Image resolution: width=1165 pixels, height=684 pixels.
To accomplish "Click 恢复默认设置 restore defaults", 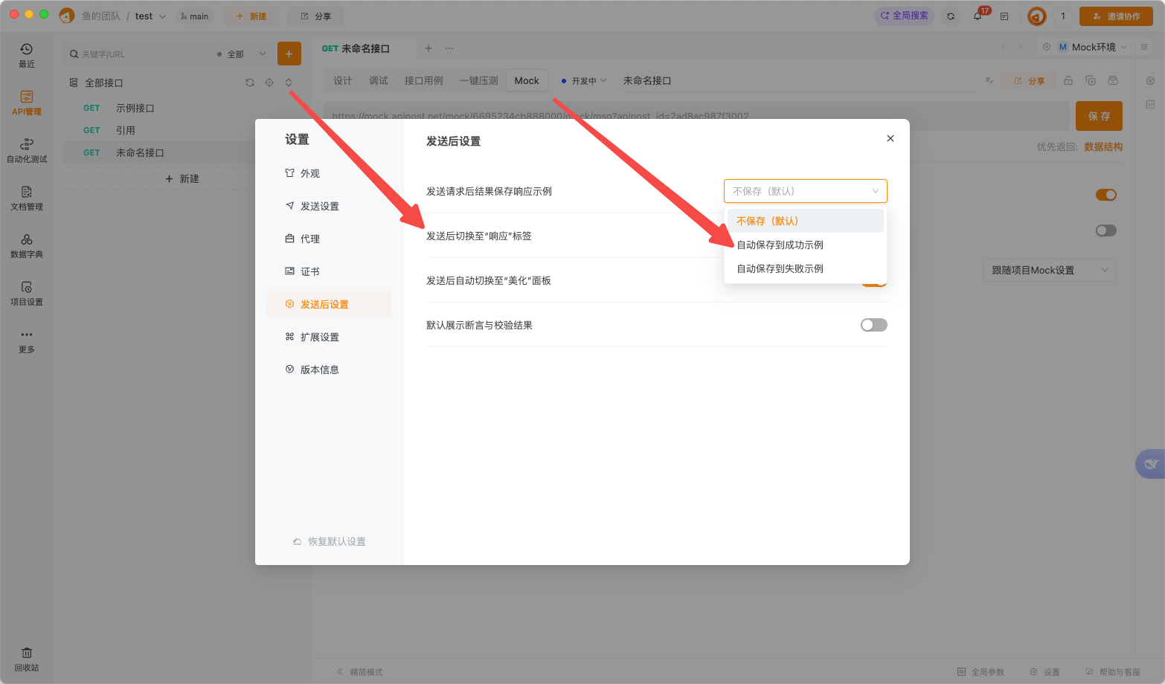I will click(x=330, y=541).
